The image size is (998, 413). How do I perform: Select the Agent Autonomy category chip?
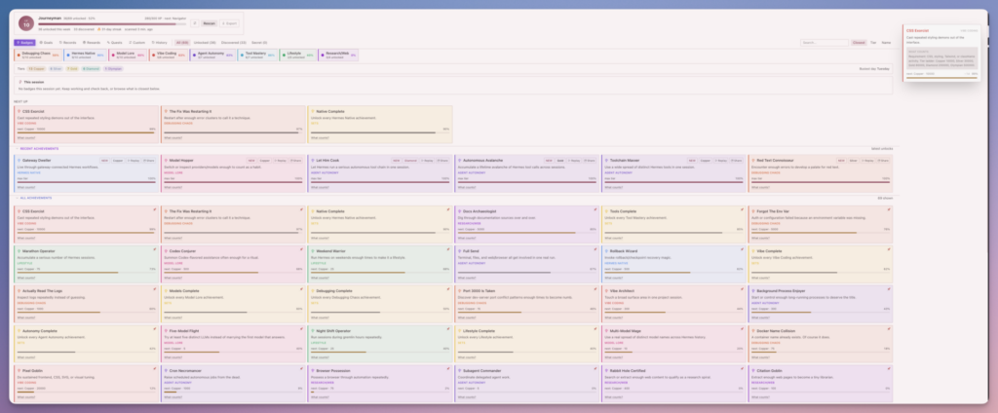tap(212, 56)
